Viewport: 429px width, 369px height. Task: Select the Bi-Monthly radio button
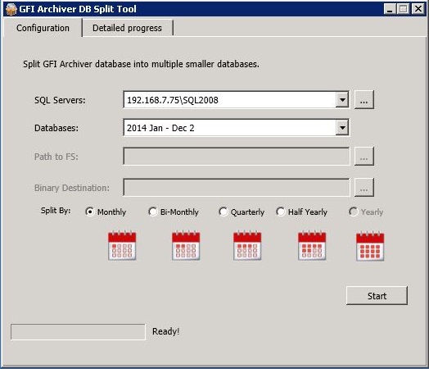pos(152,212)
